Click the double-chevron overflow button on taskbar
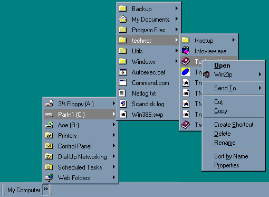Screen dimensions: 269x197 (x=45, y=190)
